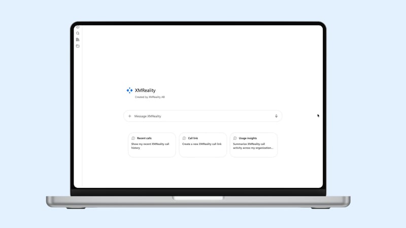Click 'Show my recent XMReality call history' text

[x=150, y=146]
